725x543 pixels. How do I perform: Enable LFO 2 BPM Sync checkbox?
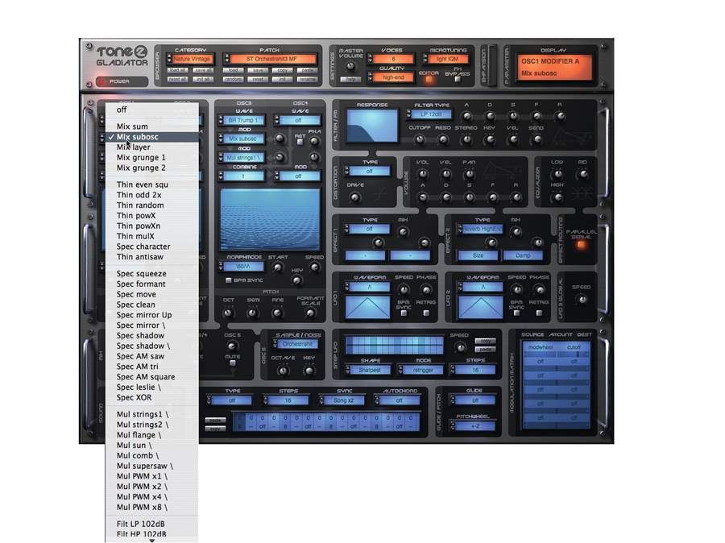click(x=516, y=313)
